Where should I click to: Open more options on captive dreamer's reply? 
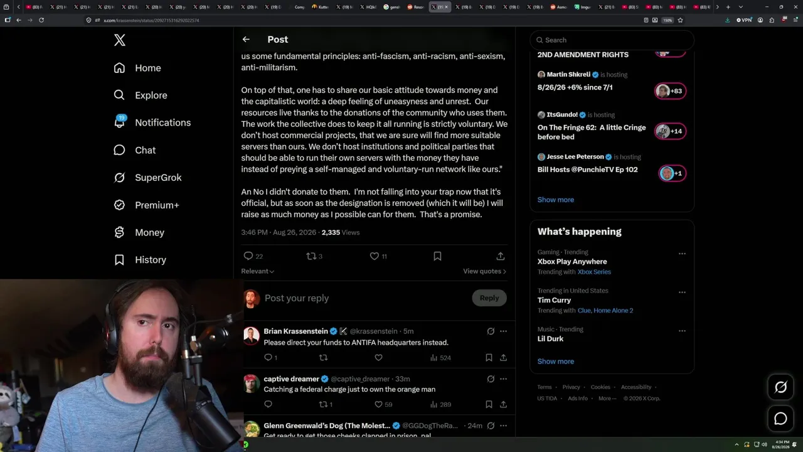coord(503,379)
